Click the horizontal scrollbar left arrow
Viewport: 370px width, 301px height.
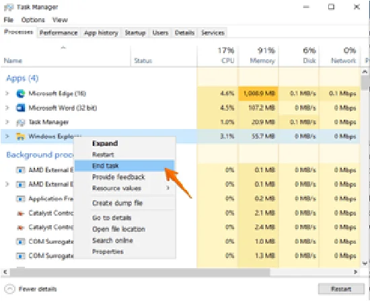(x=5, y=272)
